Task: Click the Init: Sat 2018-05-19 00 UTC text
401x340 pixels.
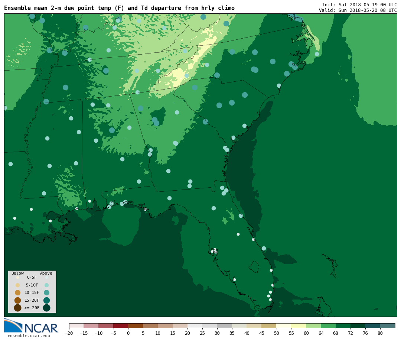Action: point(359,5)
